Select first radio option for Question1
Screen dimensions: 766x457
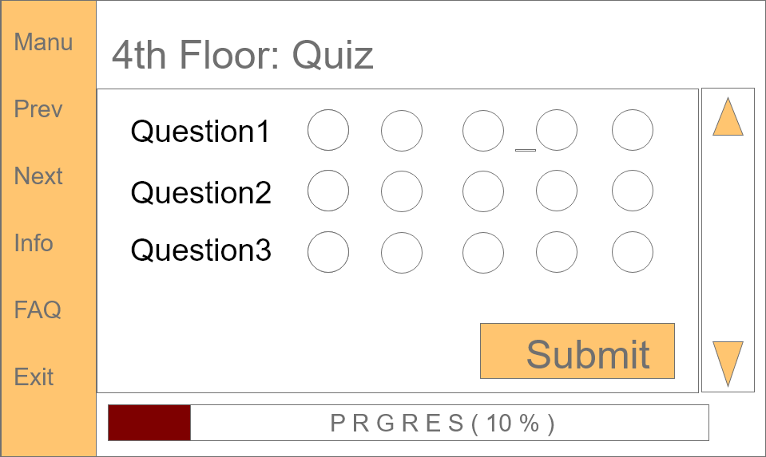(328, 131)
